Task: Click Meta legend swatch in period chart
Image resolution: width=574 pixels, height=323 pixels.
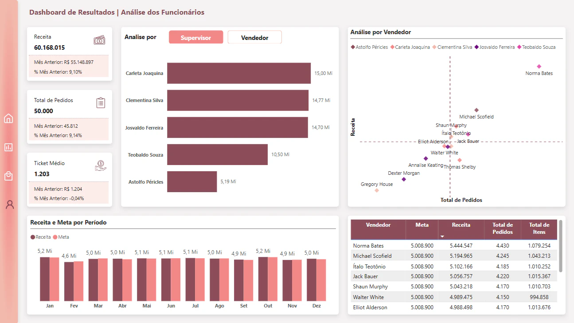Action: (55, 237)
